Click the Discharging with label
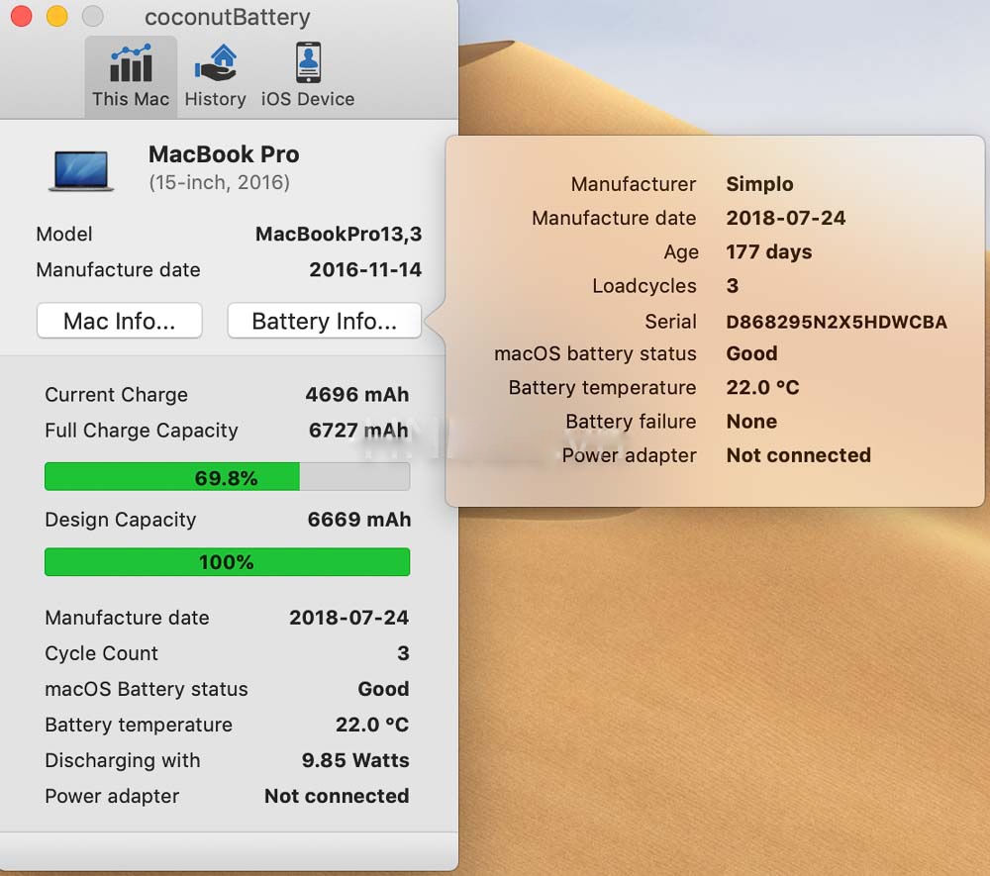This screenshot has height=876, width=990. [123, 760]
